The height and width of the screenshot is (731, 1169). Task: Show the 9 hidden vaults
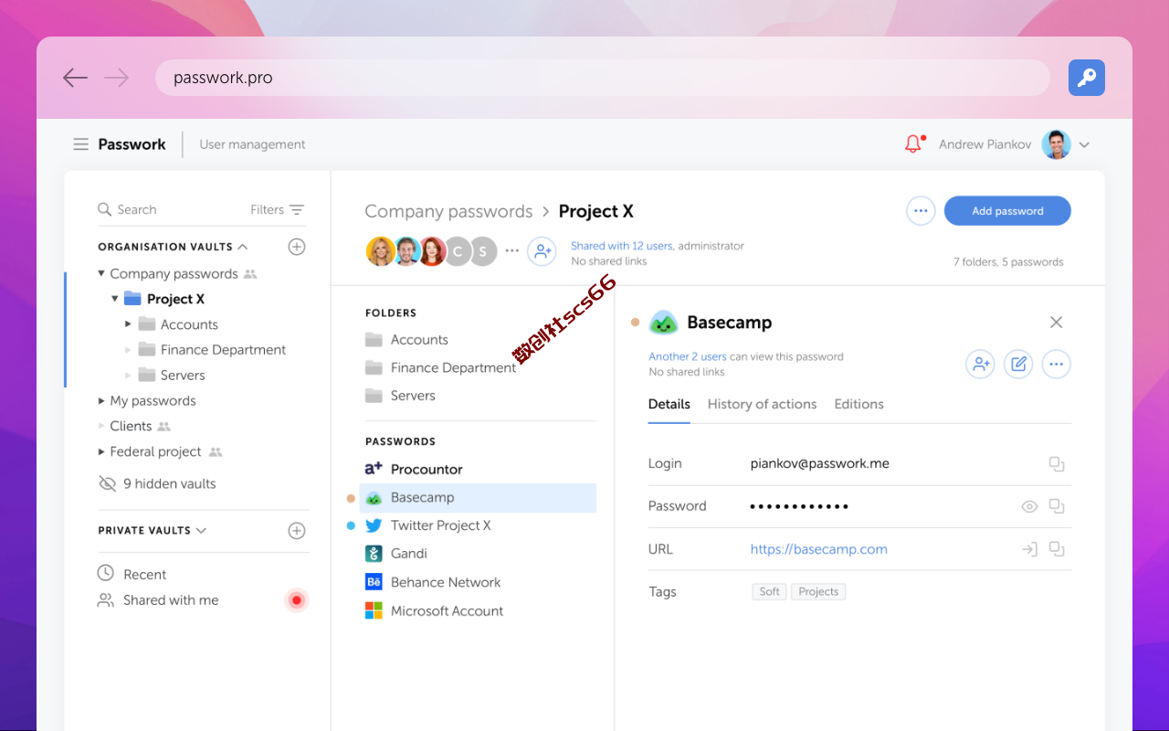[x=157, y=483]
